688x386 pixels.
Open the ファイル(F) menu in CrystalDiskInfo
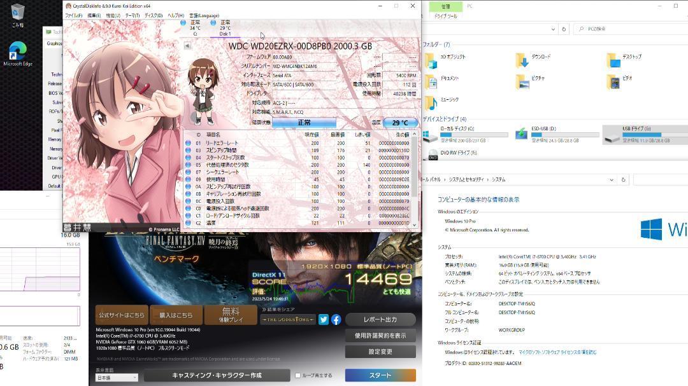pyautogui.click(x=74, y=15)
